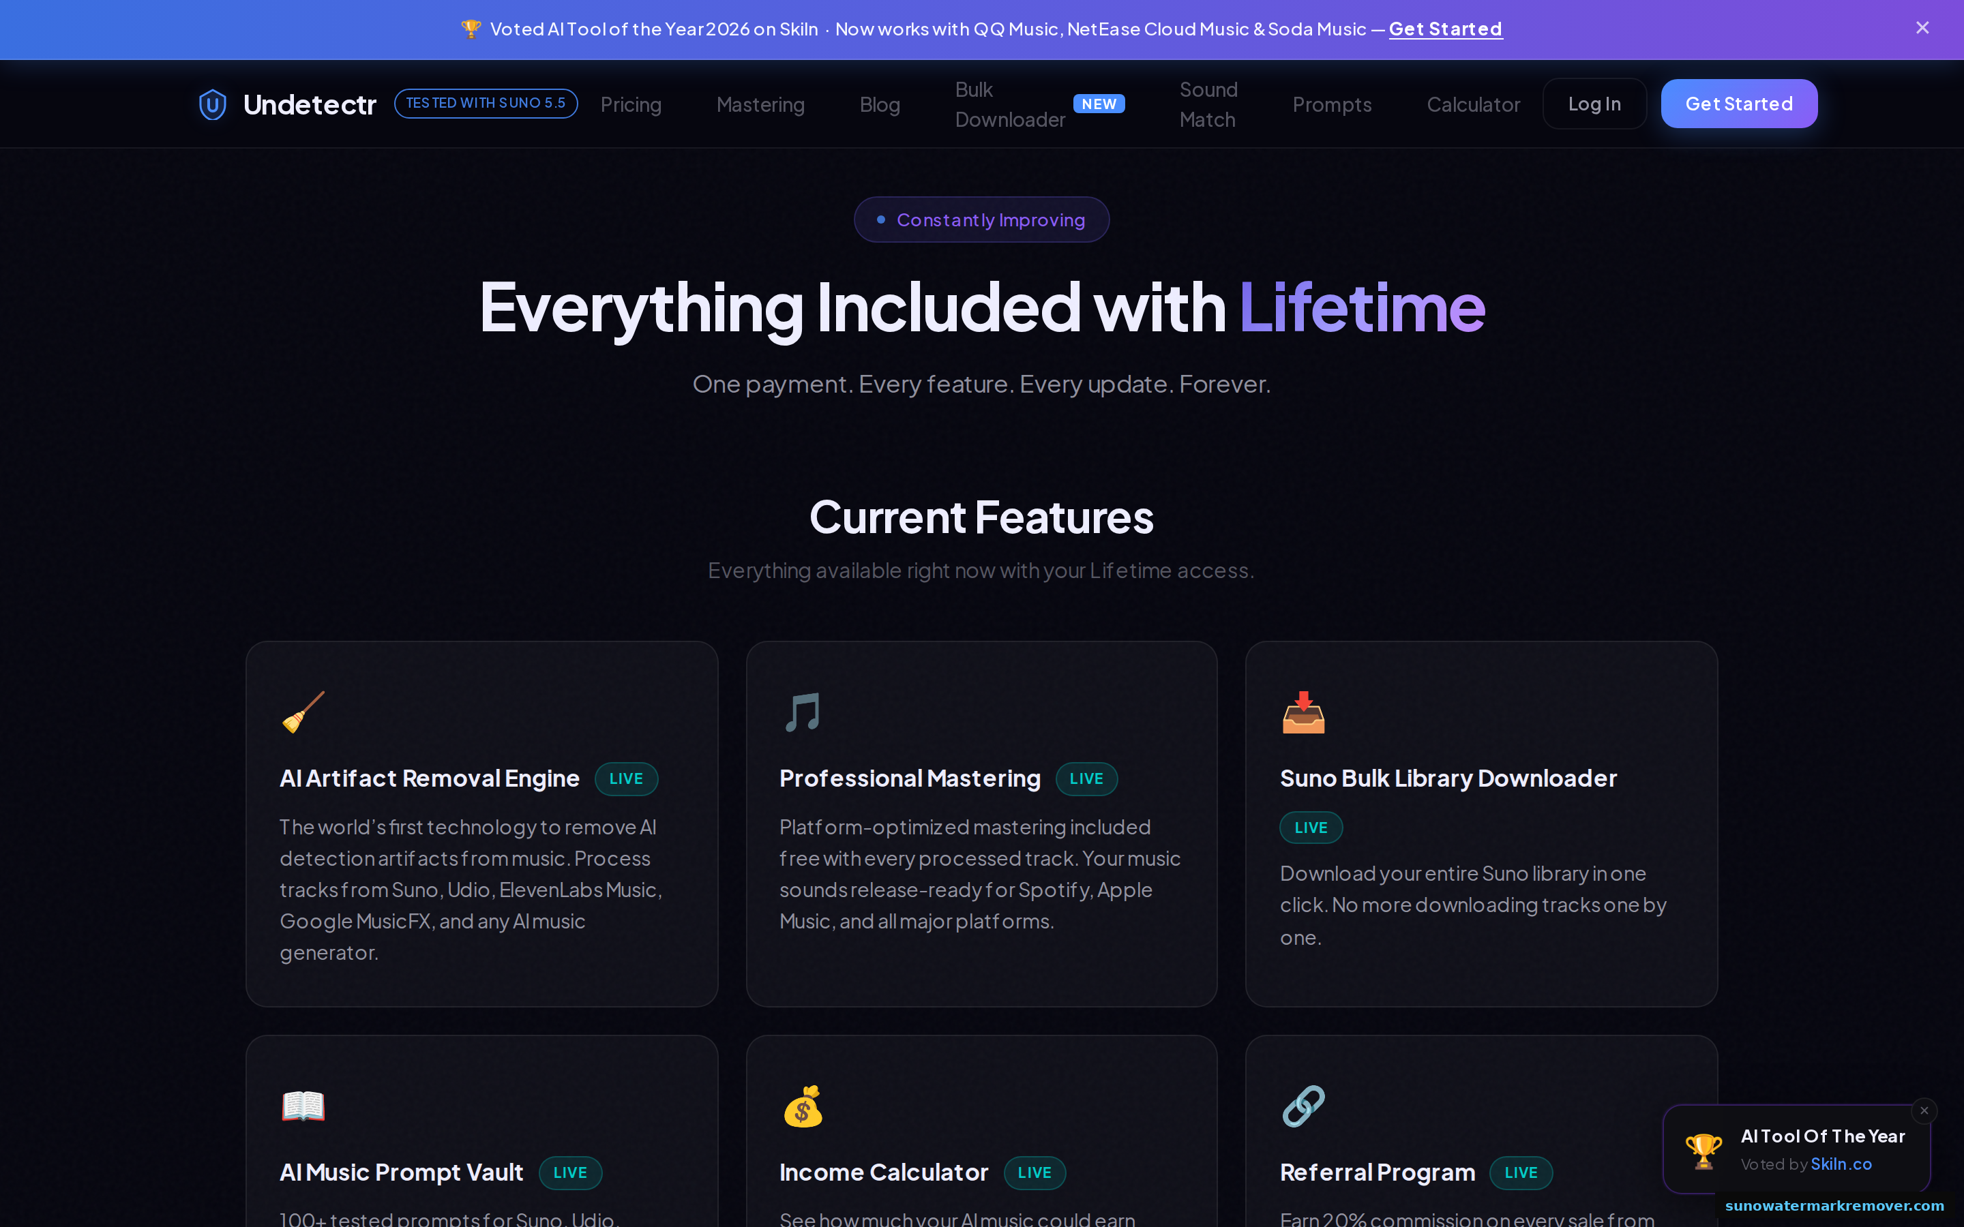Click the AI Artifact Removal Engine title
Image resolution: width=1964 pixels, height=1227 pixels.
[x=430, y=778]
